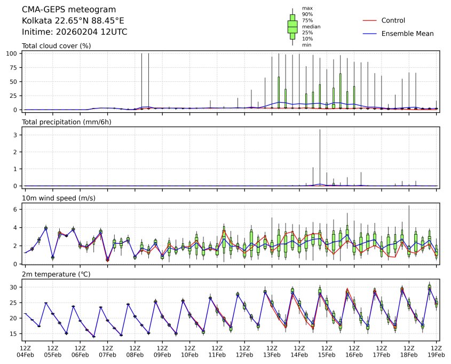Screen dimensions: 451x364
Task: Click the red Control legend line
Action: pyautogui.click(x=369, y=20)
